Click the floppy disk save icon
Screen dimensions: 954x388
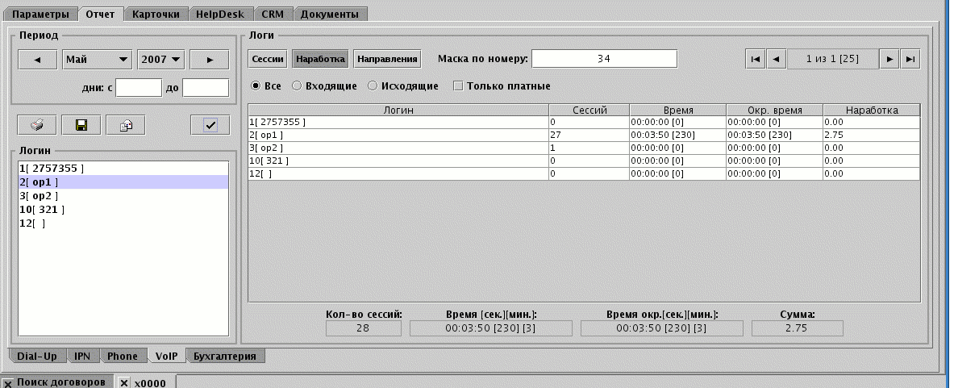[81, 125]
